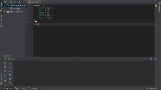Click the down arrow in Run panel

10,67
